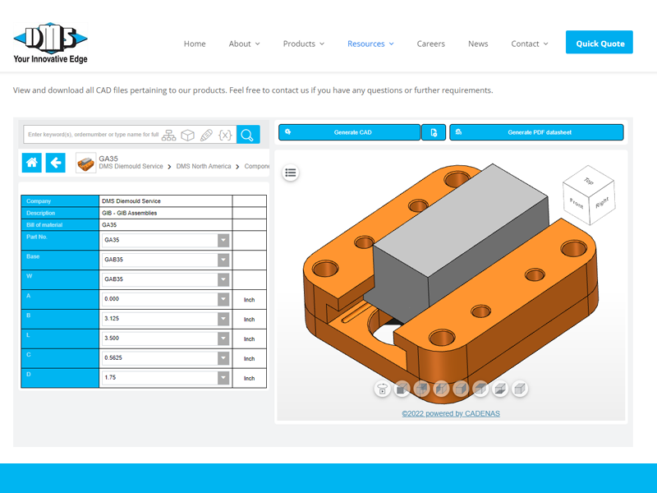Open the part hierarchy tree icon
The width and height of the screenshot is (657, 493).
(169, 135)
